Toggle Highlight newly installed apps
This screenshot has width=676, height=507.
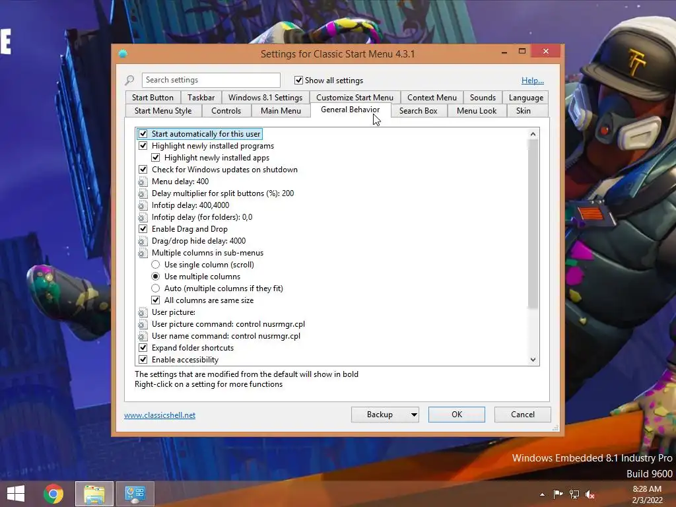tap(156, 158)
